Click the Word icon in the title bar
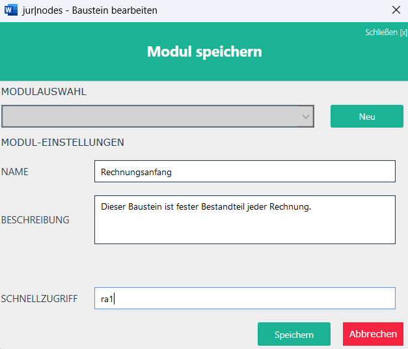 pyautogui.click(x=11, y=10)
